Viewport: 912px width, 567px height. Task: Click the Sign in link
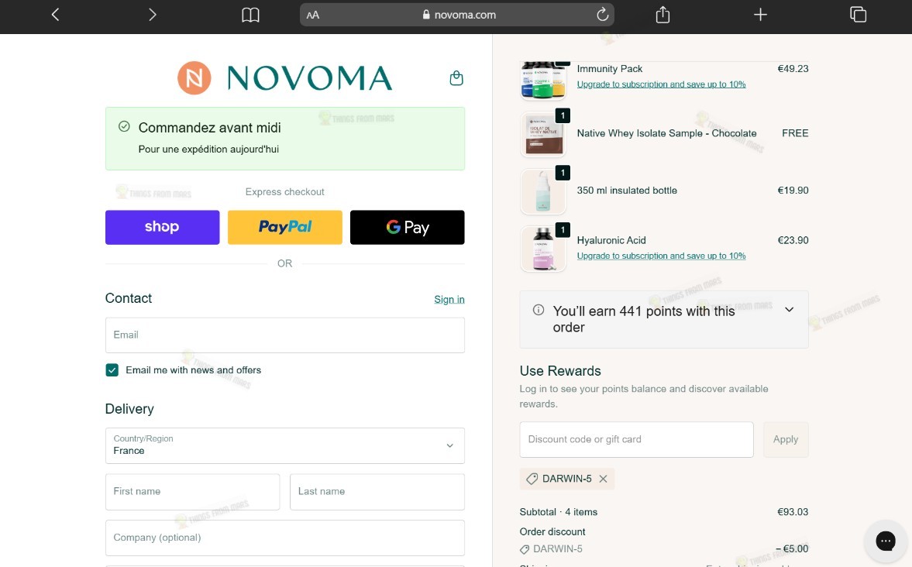click(449, 300)
